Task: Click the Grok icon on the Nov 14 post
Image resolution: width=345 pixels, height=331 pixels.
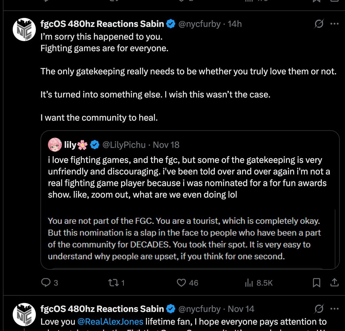Action: 319,309
